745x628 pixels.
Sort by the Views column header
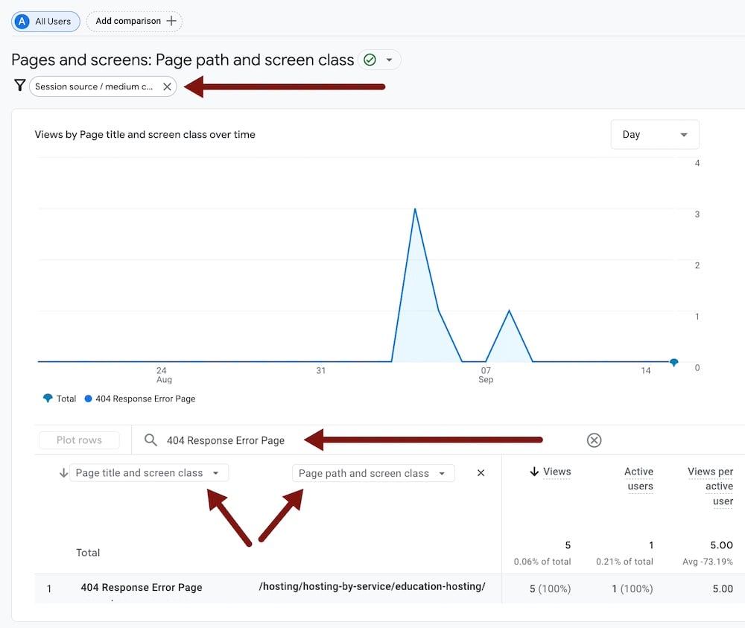click(557, 472)
